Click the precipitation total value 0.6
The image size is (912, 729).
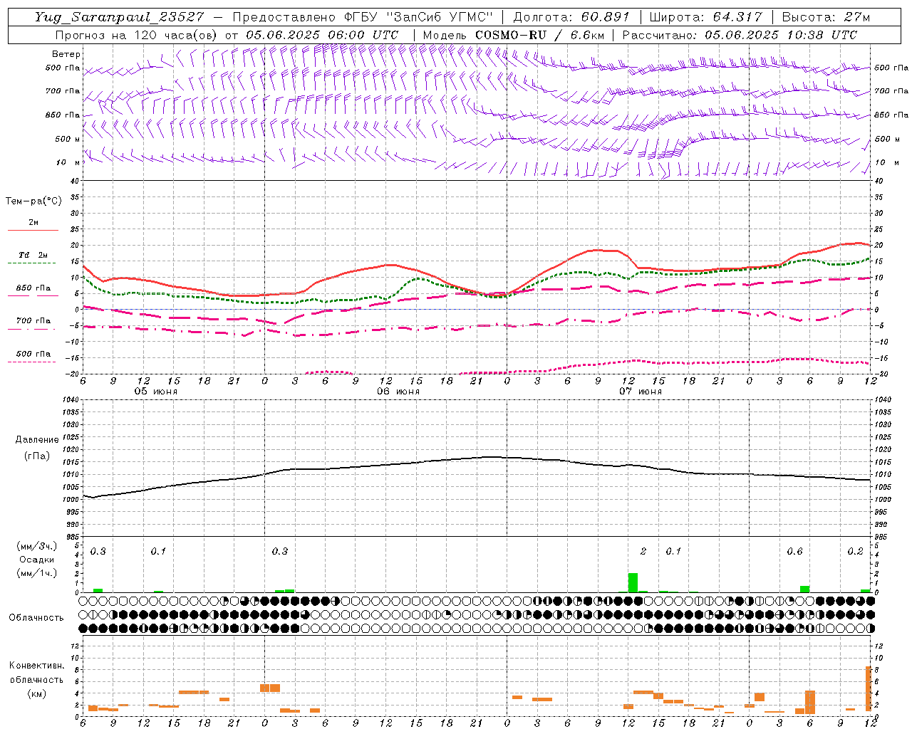point(794,552)
